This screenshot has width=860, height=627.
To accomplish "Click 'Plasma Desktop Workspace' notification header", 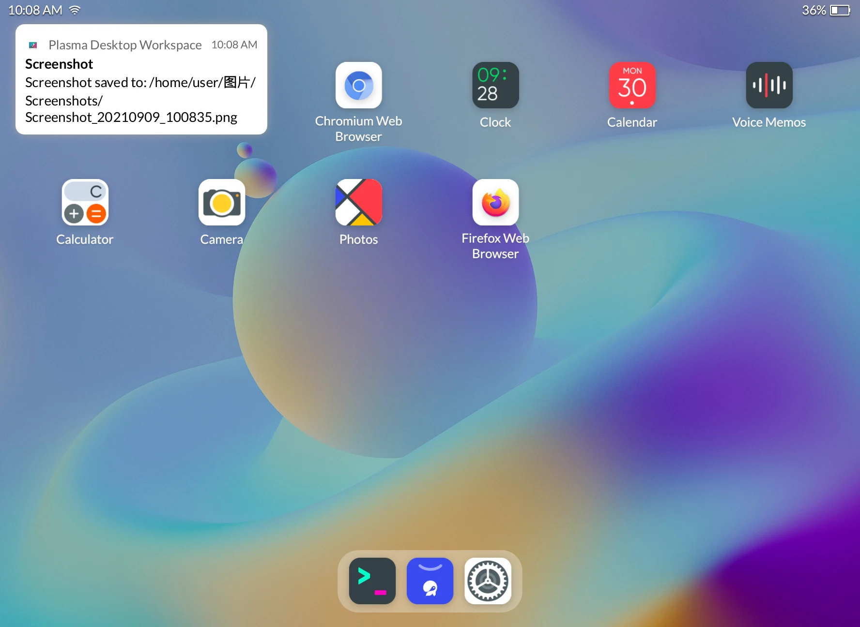I will (x=125, y=45).
